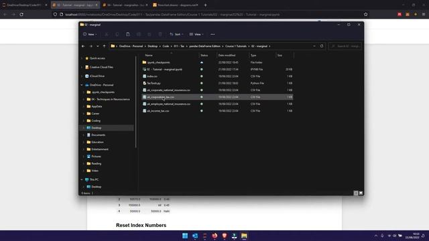Open the New item dropdown
The width and height of the screenshot is (429, 241).
point(90,34)
